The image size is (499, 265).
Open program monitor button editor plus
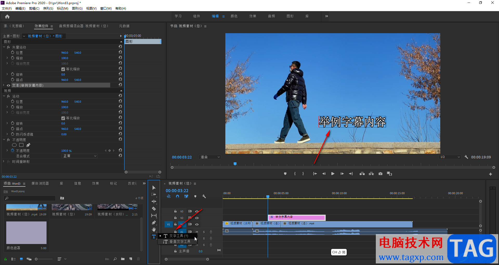point(490,174)
